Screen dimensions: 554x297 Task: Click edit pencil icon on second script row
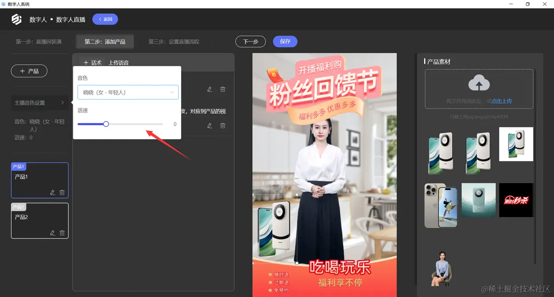tap(210, 126)
